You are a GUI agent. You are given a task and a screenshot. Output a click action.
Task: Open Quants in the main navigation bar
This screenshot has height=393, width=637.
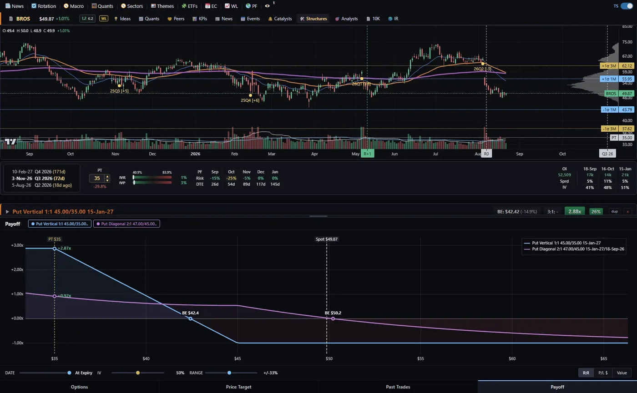[x=102, y=6]
